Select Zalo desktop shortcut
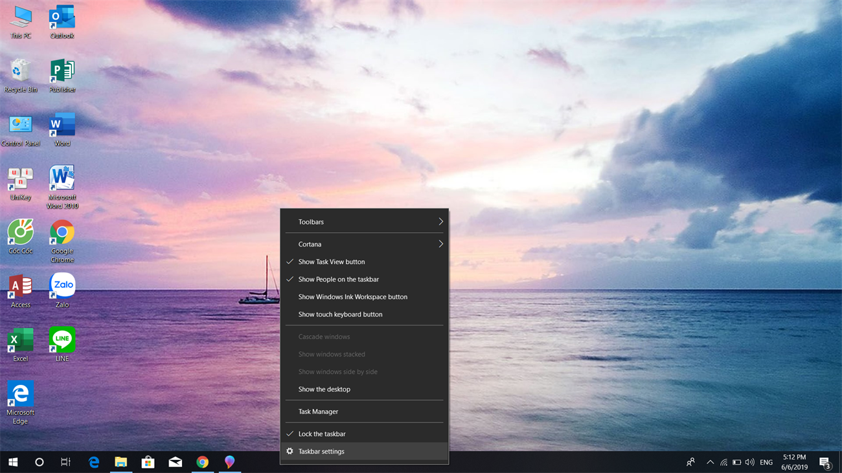Viewport: 842px width, 473px height. (62, 291)
